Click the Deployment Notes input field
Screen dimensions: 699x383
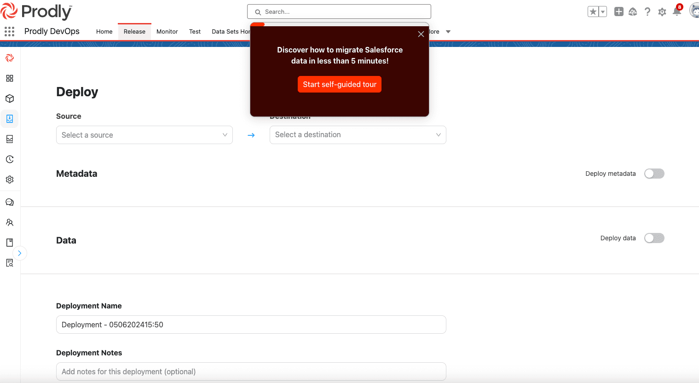(x=251, y=371)
